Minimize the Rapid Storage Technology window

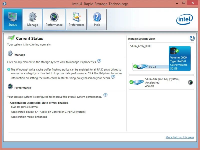[177, 3]
